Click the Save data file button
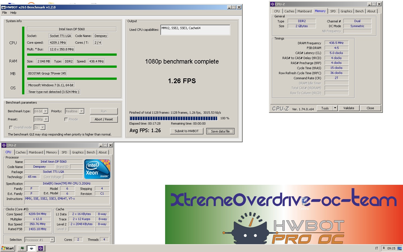Viewport: 403px width, 252px height. click(x=220, y=131)
